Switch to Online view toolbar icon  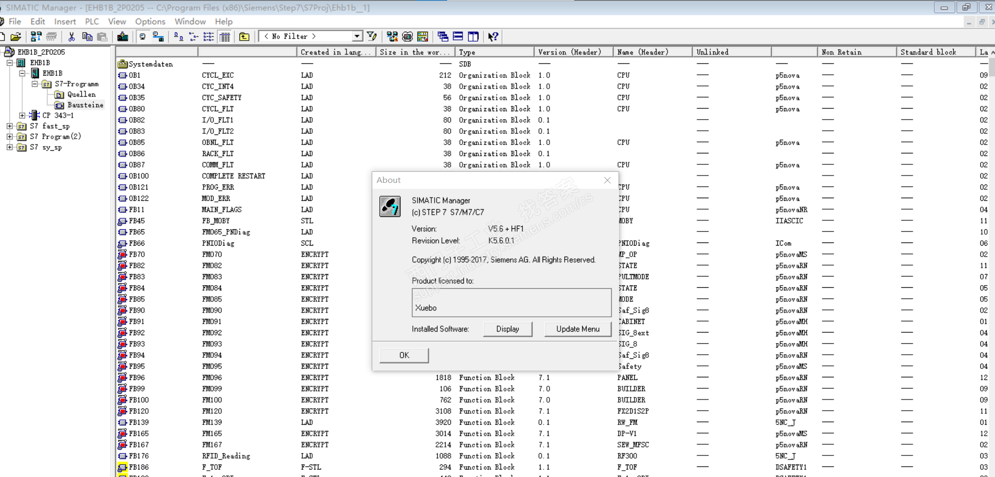pyautogui.click(x=158, y=36)
